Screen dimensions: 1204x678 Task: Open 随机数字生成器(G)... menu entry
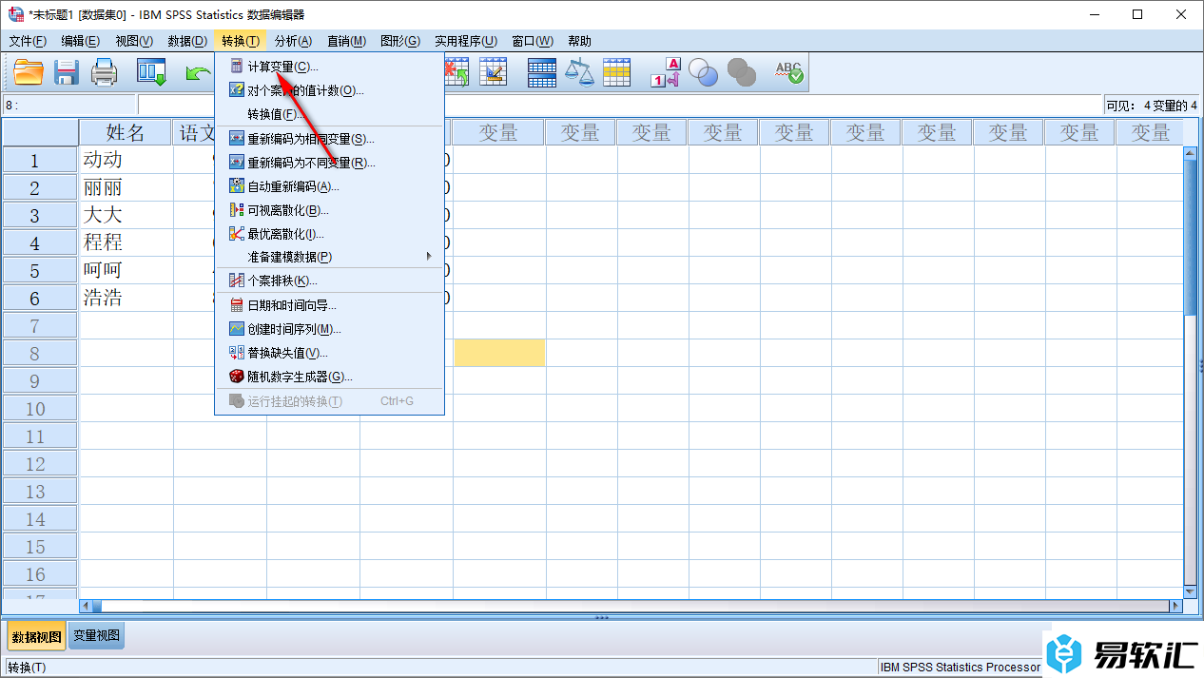(329, 377)
